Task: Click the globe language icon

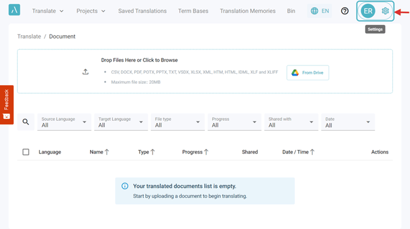Action: pos(314,11)
